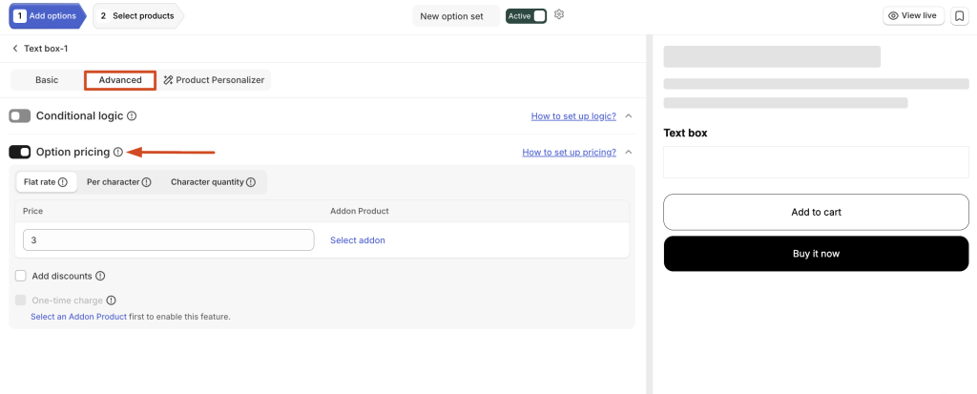Open How to set up logic link

pyautogui.click(x=573, y=116)
